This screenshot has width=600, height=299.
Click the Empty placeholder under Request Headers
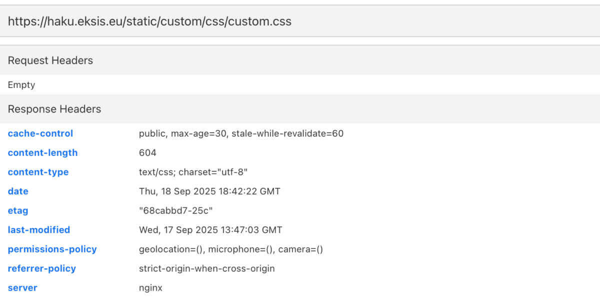click(21, 85)
